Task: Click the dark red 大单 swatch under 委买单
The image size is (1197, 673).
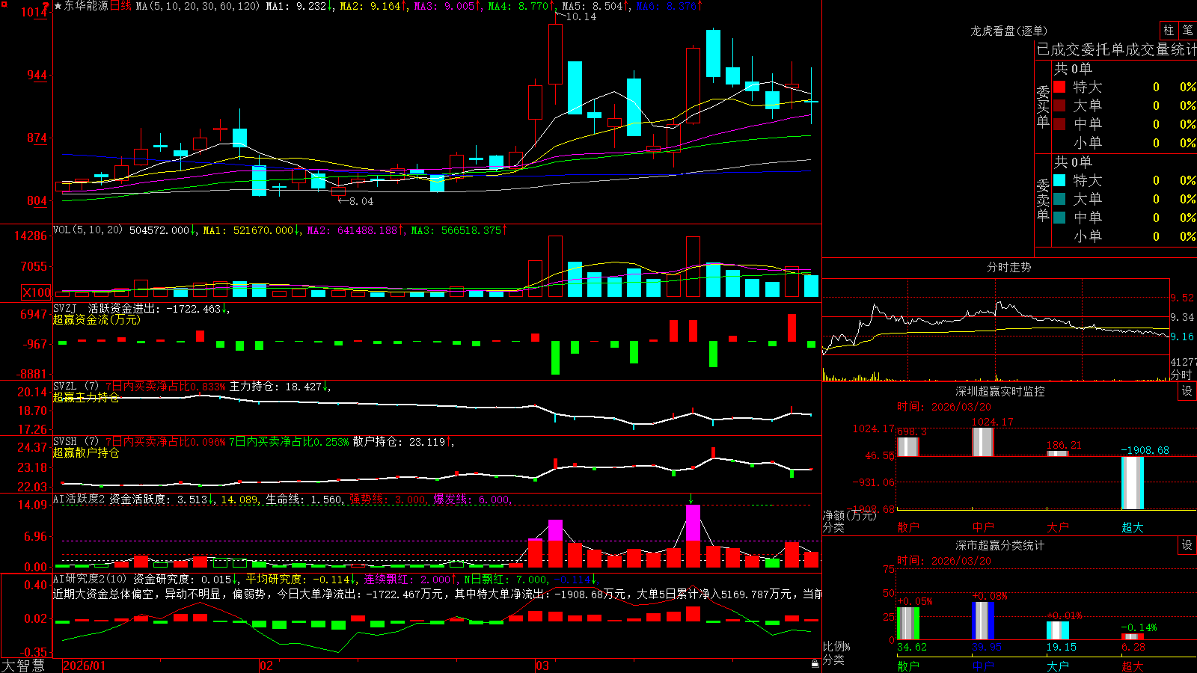Action: pyautogui.click(x=1059, y=105)
